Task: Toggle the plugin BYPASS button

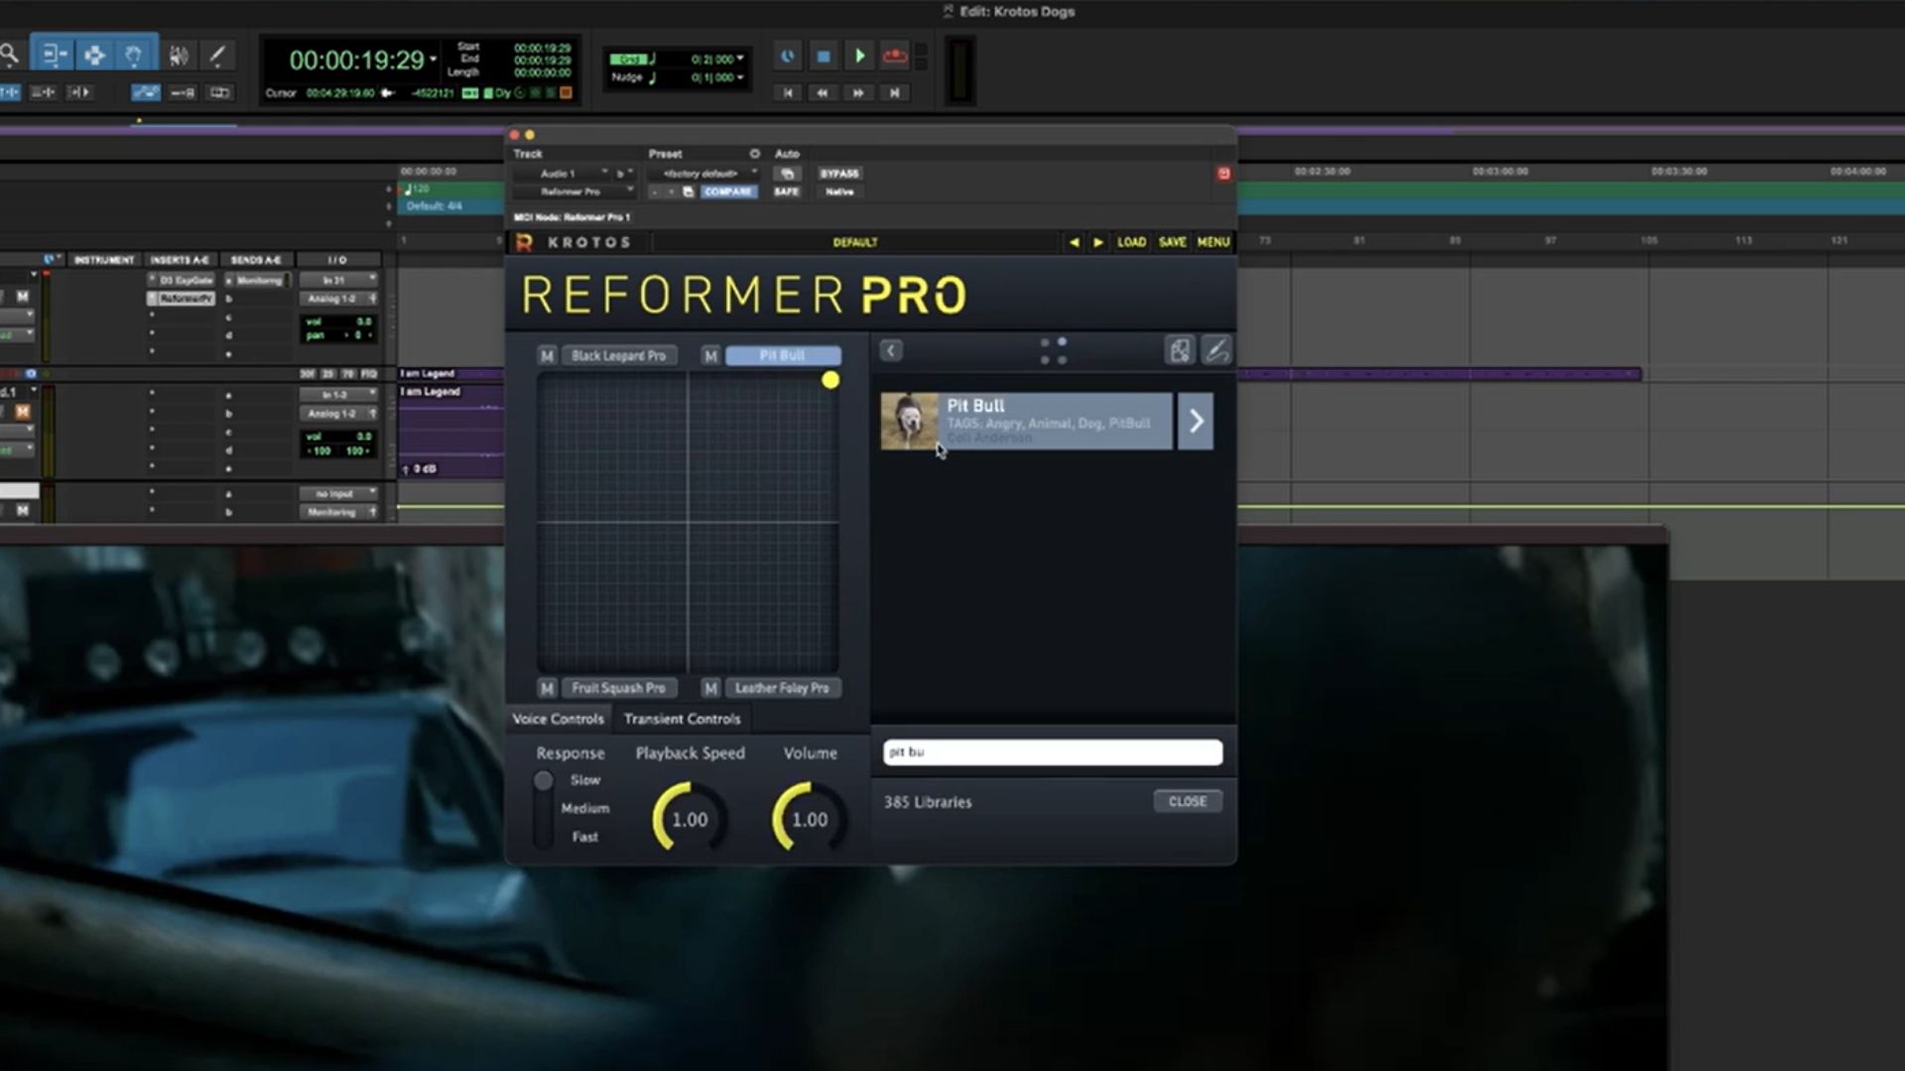Action: 839,174
